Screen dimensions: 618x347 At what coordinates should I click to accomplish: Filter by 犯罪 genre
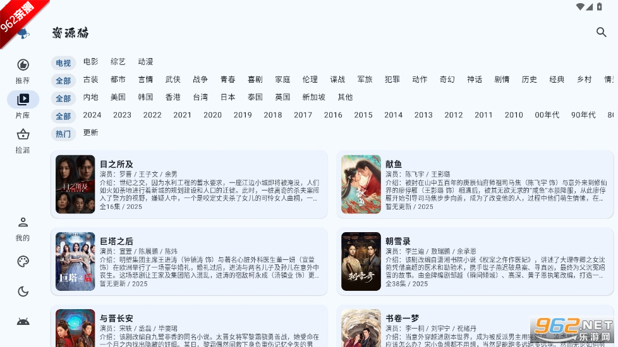392,79
